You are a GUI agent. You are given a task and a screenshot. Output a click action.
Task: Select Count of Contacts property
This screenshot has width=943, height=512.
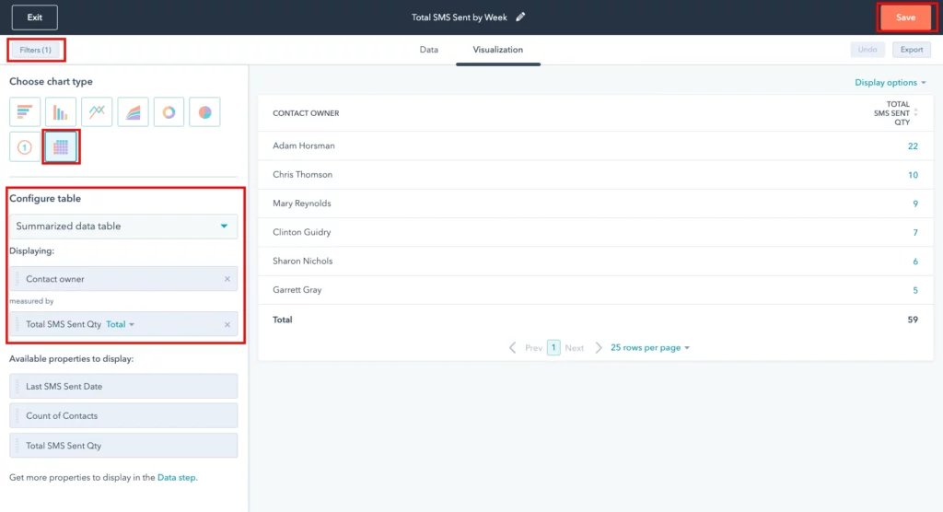(123, 415)
